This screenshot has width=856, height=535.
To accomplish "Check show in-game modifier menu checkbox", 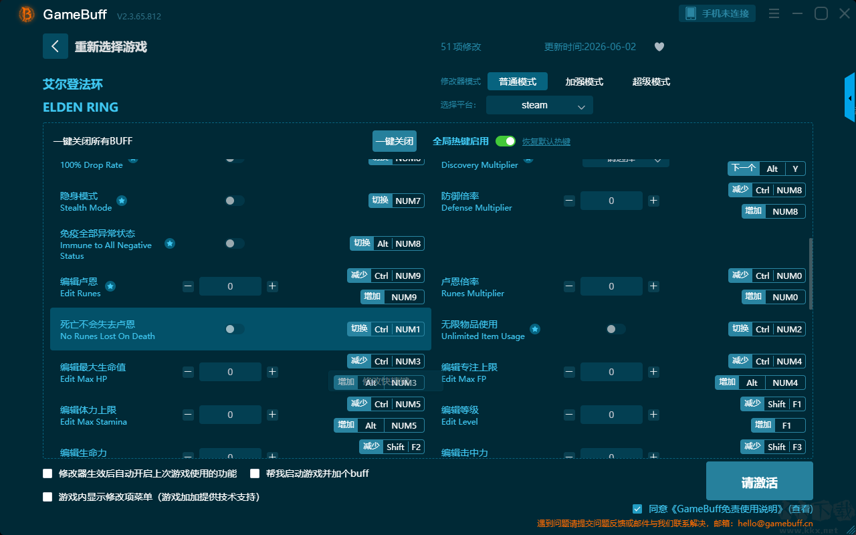I will pos(47,497).
